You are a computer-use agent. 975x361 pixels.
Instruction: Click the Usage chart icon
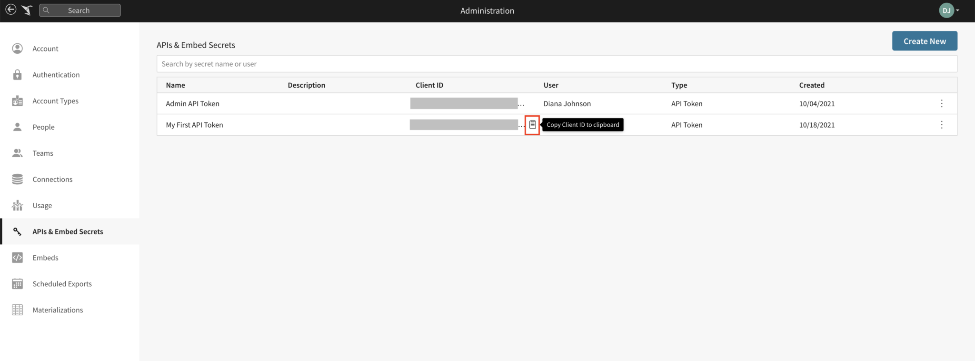(18, 205)
